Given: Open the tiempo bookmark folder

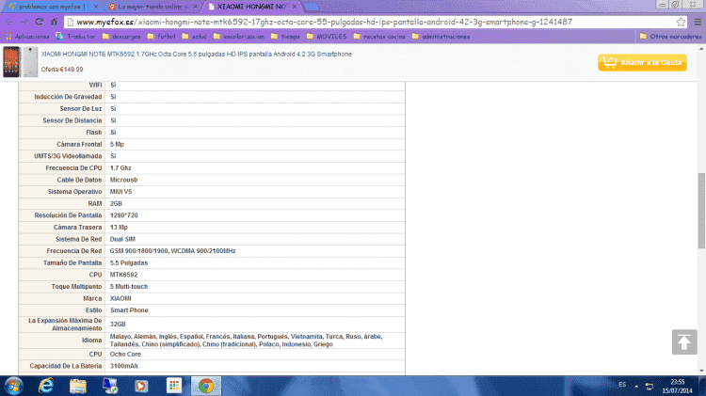Looking at the screenshot, I should tap(285, 37).
